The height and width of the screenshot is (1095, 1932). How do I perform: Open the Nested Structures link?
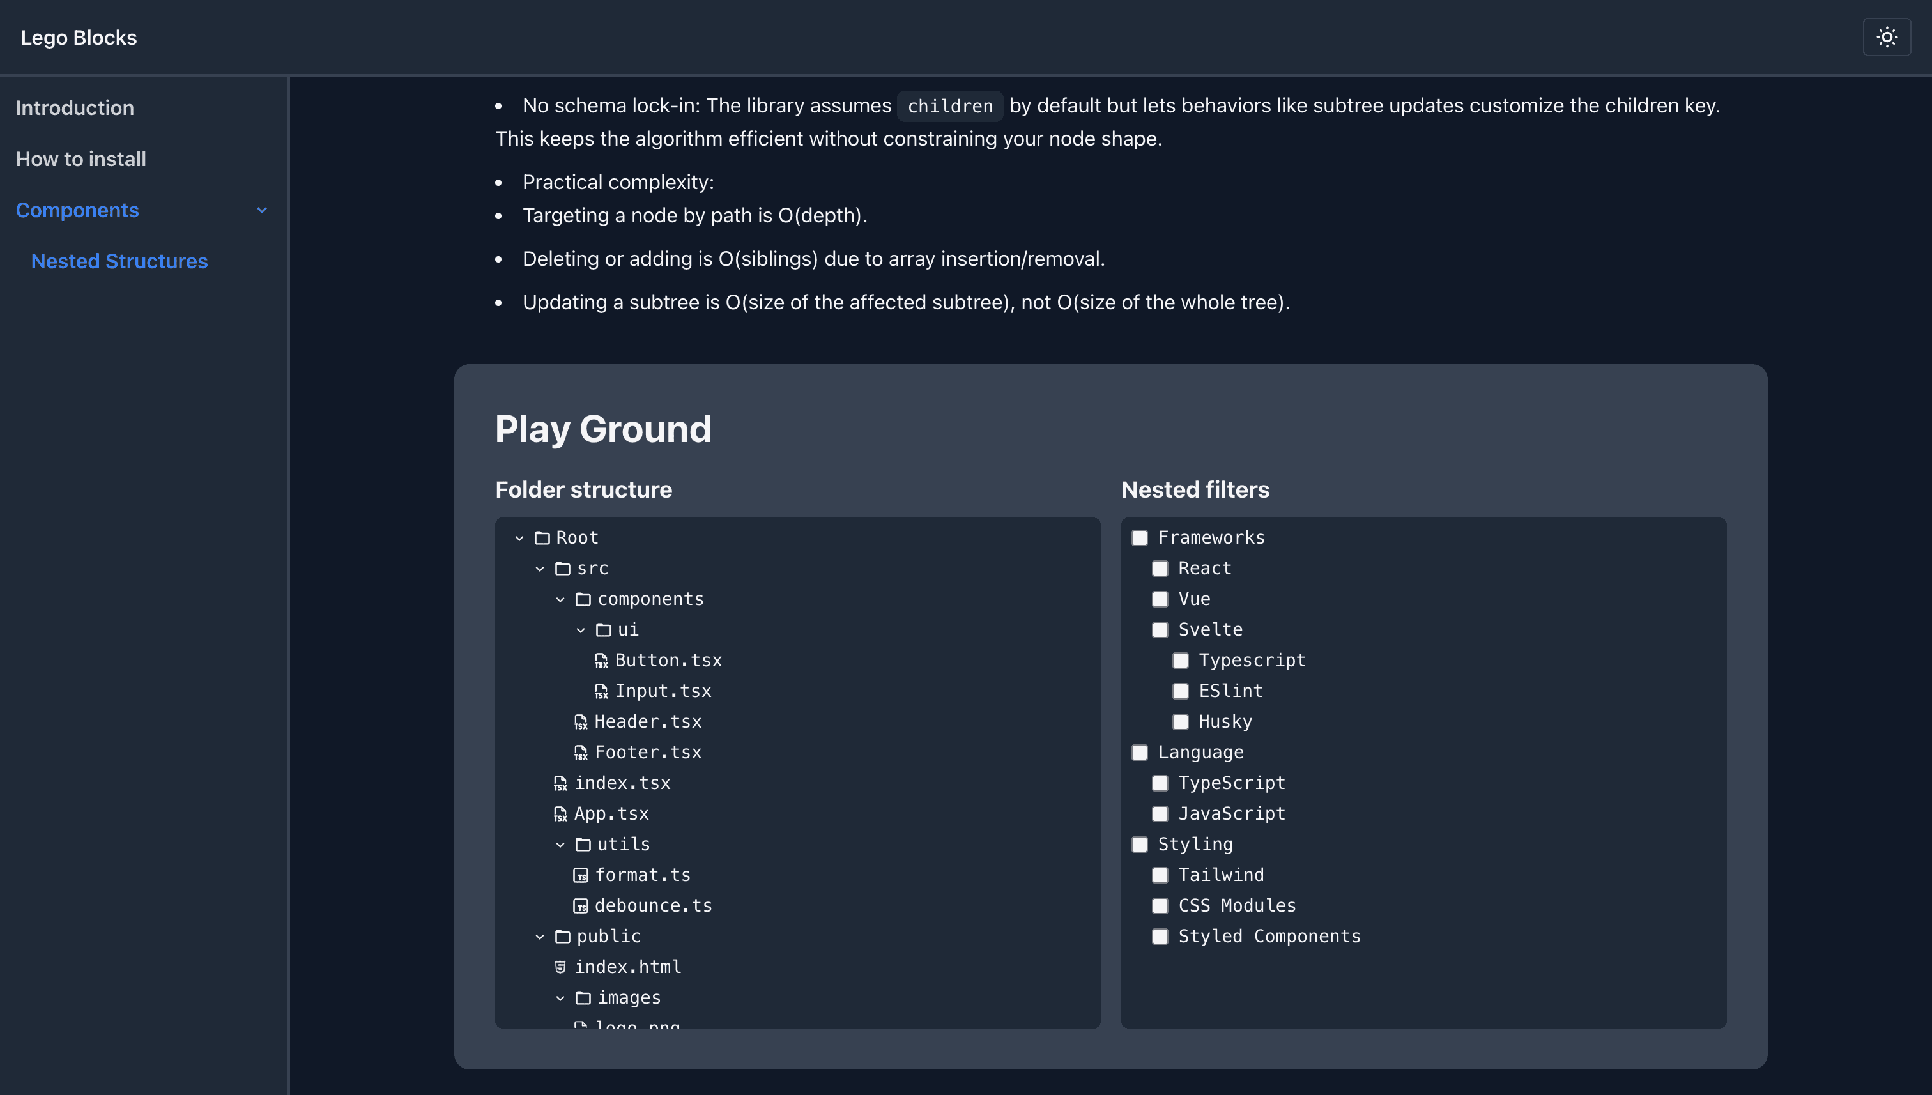coord(119,261)
